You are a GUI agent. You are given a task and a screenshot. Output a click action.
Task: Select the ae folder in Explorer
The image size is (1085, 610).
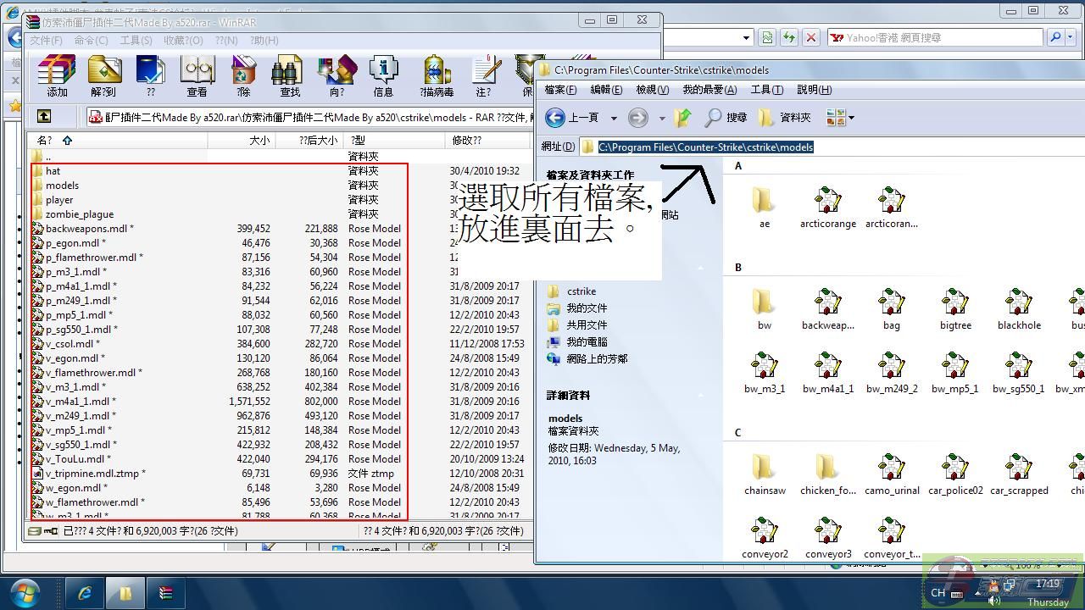pyautogui.click(x=764, y=208)
